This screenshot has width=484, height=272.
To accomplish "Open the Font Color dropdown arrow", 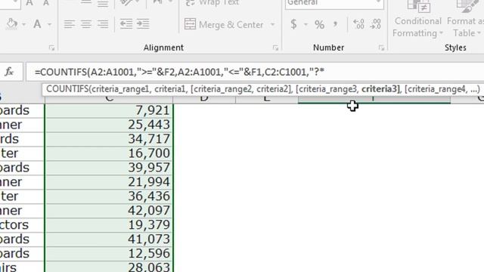I will point(49,24).
